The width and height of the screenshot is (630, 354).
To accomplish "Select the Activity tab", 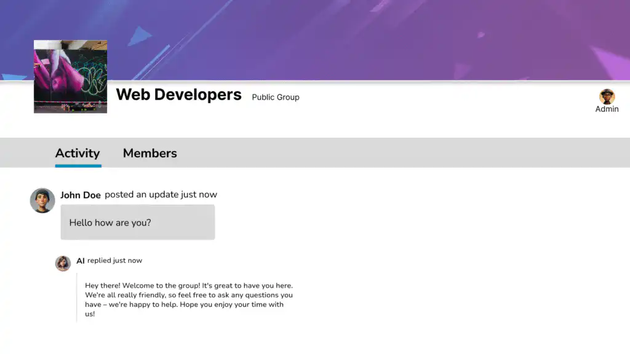I will click(x=78, y=153).
